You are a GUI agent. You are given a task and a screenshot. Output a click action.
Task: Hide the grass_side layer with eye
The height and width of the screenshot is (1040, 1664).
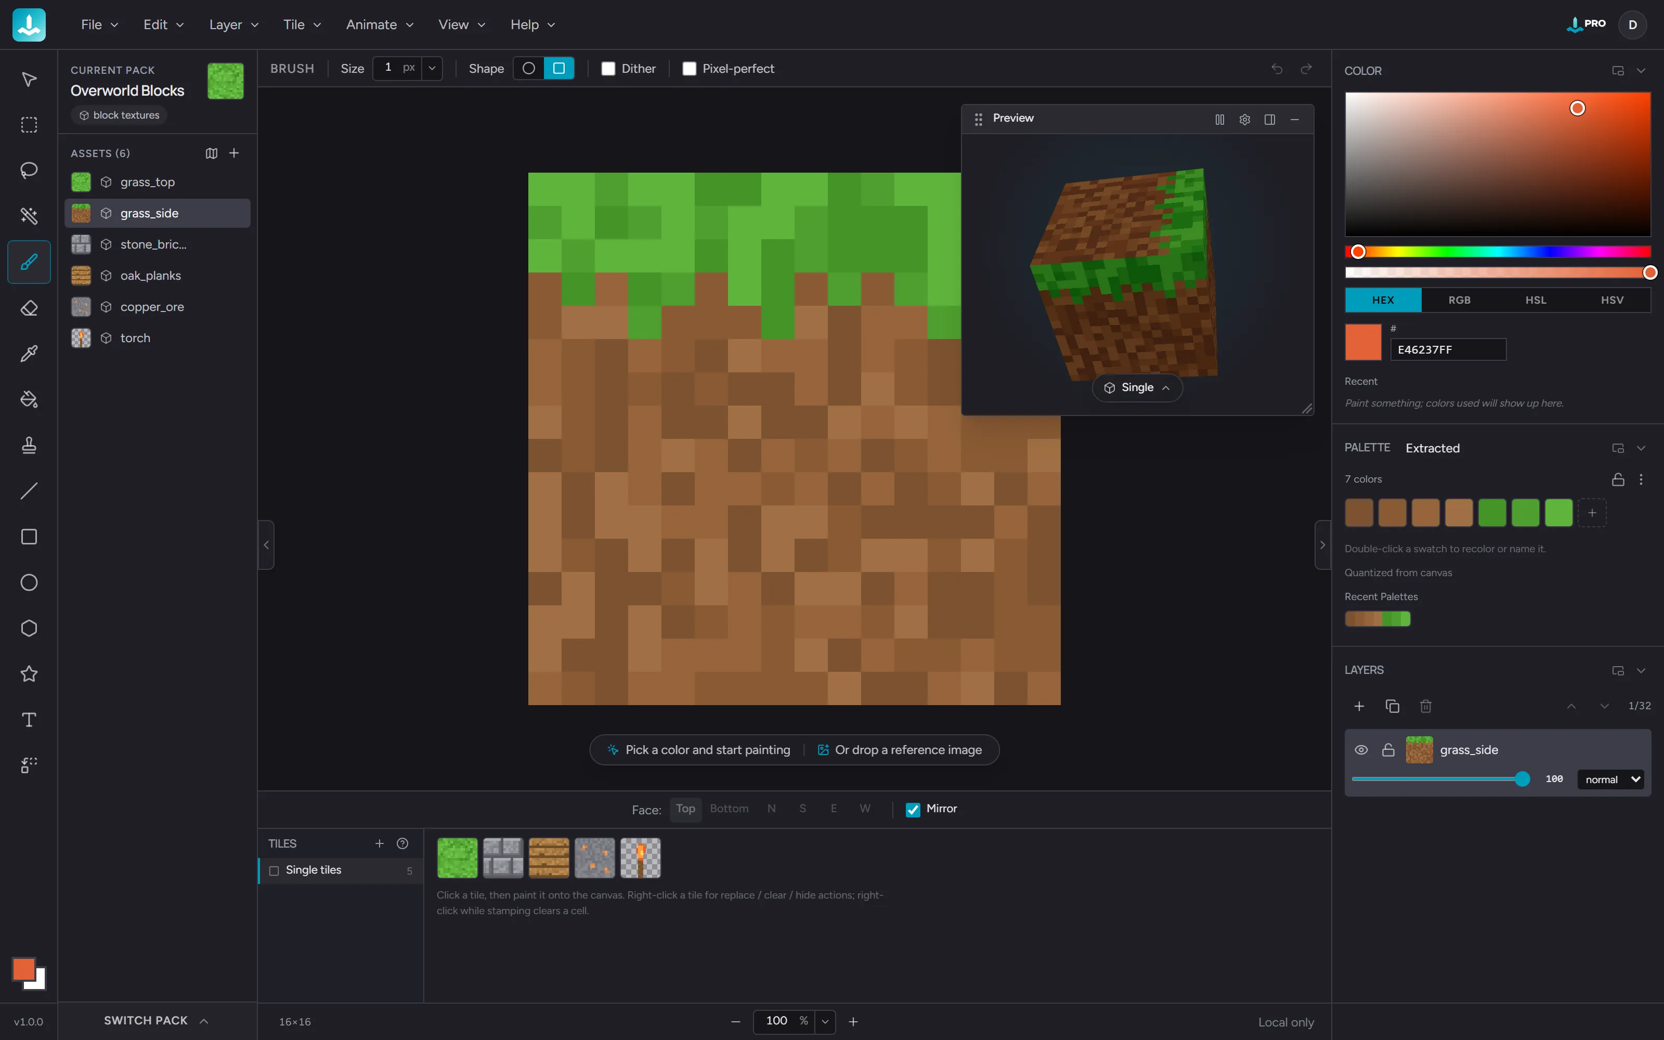pos(1361,750)
